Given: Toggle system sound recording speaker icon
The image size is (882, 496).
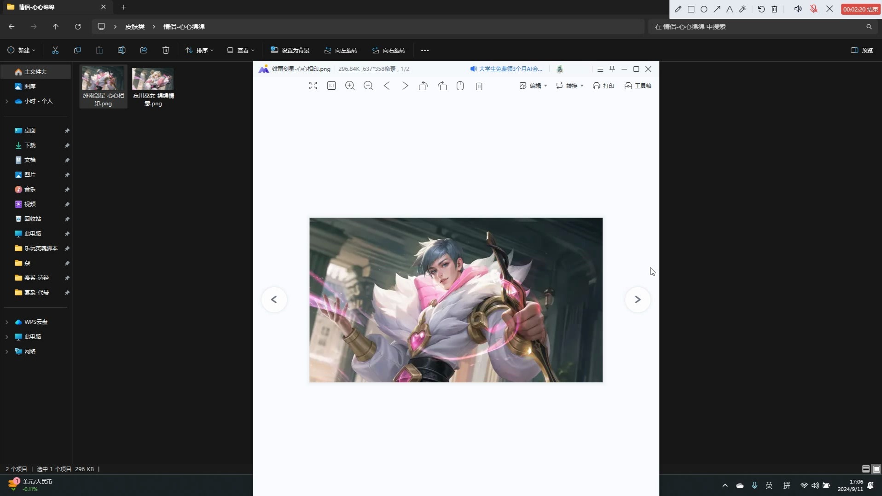Looking at the screenshot, I should click(798, 9).
